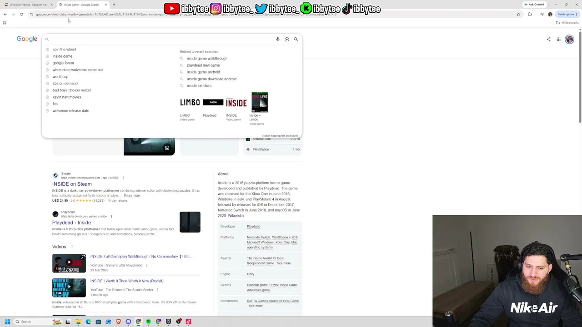
Task: Go back to the previous page
Action: 5,14
